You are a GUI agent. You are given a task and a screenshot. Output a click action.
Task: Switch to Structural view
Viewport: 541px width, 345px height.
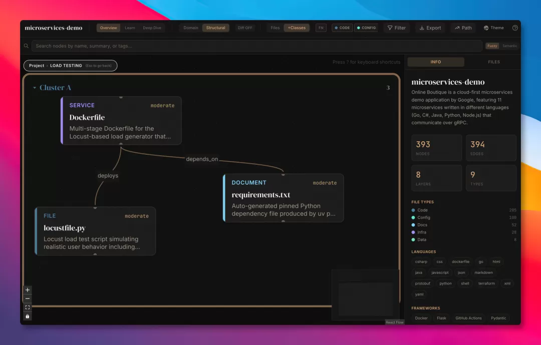tap(215, 28)
